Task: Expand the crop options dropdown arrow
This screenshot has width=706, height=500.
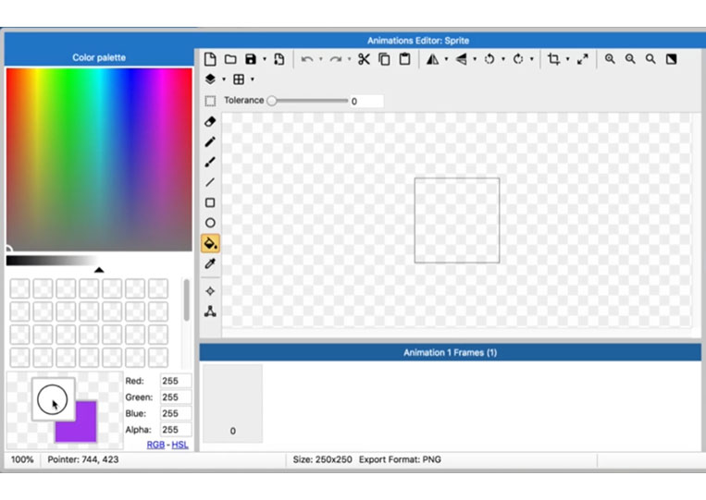Action: click(567, 59)
